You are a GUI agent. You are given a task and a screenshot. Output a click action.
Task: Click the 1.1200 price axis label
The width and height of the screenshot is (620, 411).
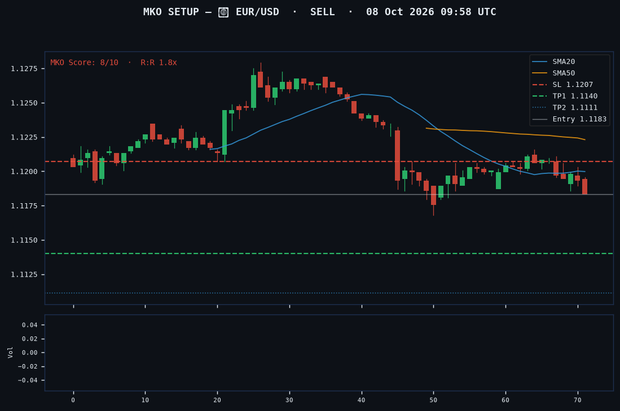(x=24, y=172)
